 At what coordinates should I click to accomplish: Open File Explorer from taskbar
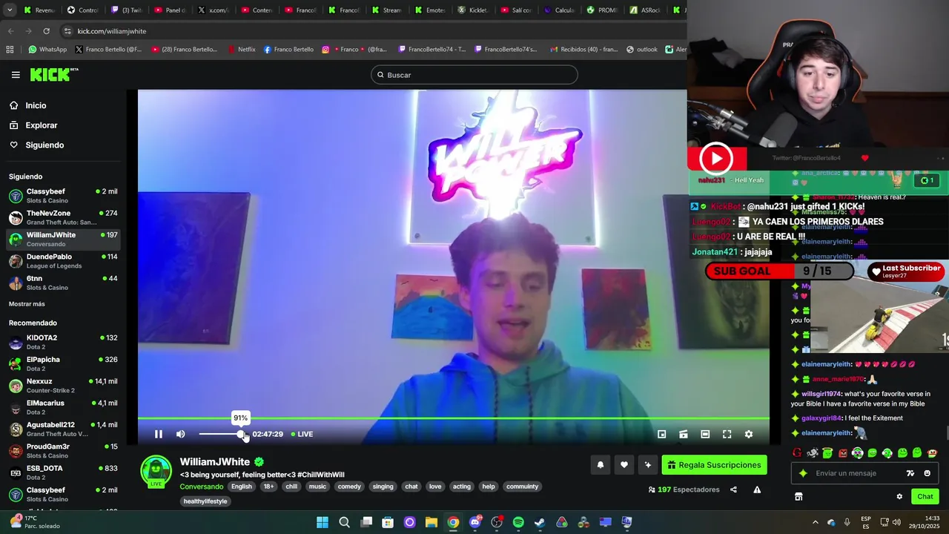(x=431, y=522)
